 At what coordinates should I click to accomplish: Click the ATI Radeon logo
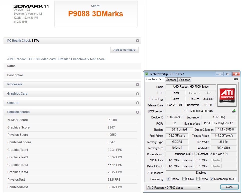pos(227,95)
